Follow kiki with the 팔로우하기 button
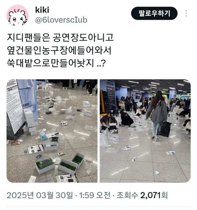 (x=154, y=13)
